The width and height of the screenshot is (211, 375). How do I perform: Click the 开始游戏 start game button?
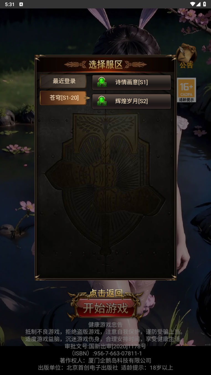pos(105,308)
